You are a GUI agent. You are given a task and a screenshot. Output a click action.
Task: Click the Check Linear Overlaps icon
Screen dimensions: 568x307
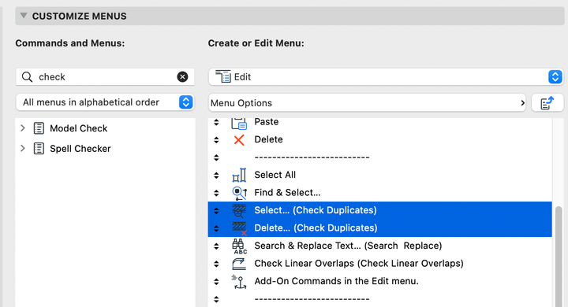click(239, 264)
